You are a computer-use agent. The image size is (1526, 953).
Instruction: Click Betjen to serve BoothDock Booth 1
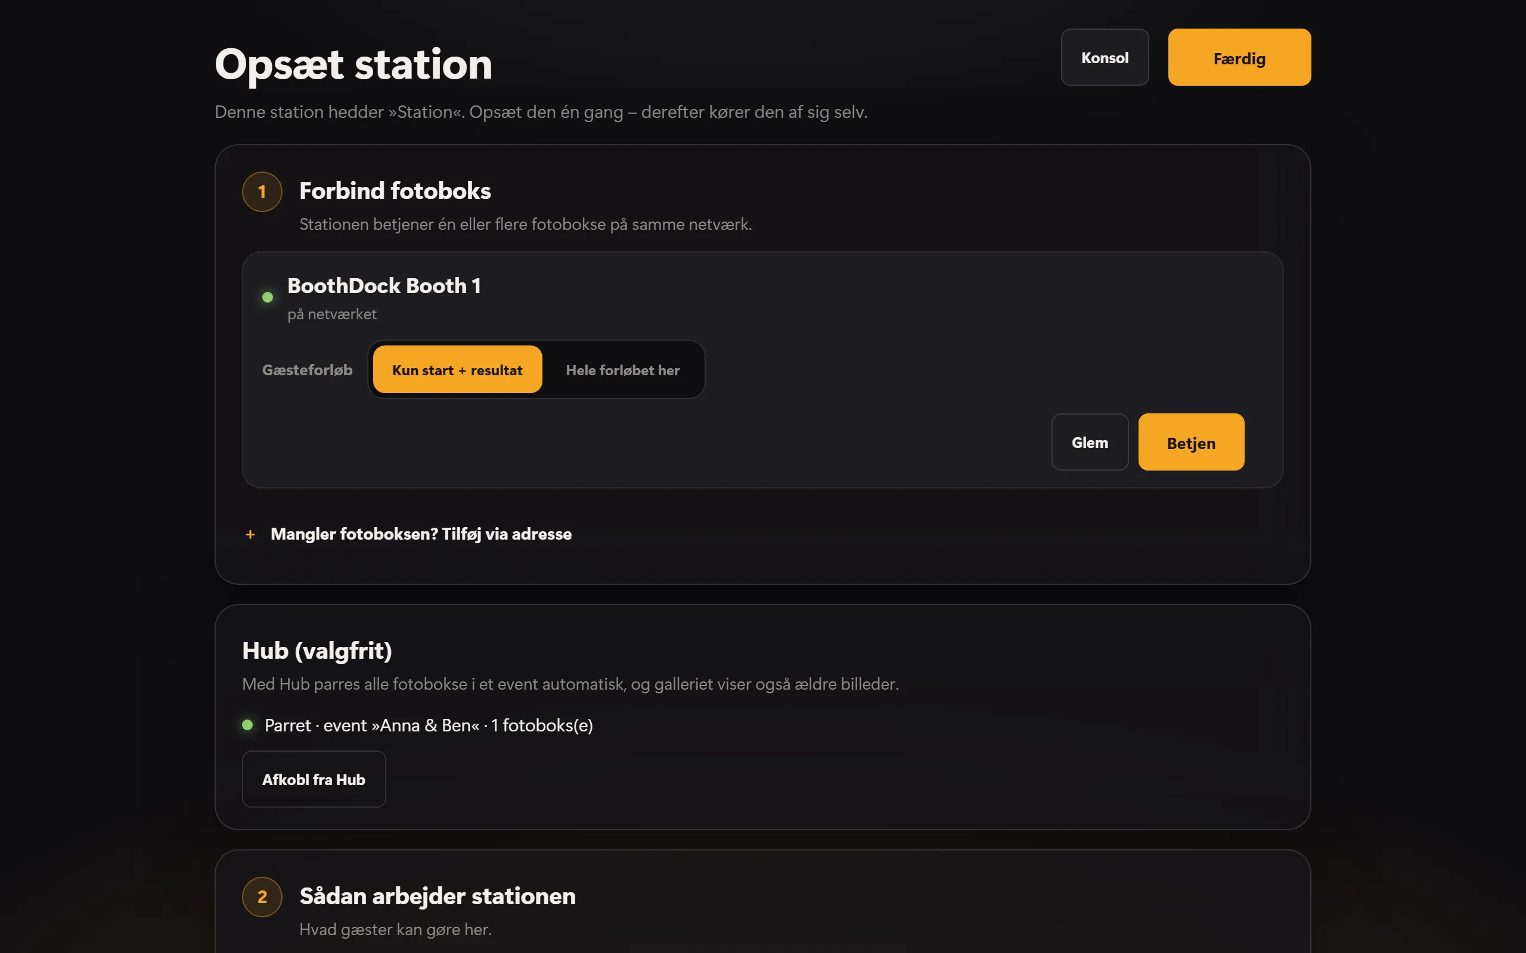(1191, 442)
